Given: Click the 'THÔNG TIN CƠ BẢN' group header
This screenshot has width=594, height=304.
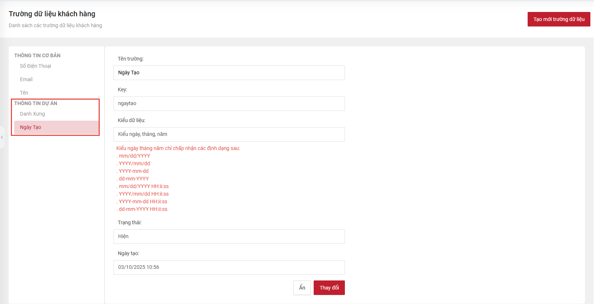Looking at the screenshot, I should click(37, 55).
